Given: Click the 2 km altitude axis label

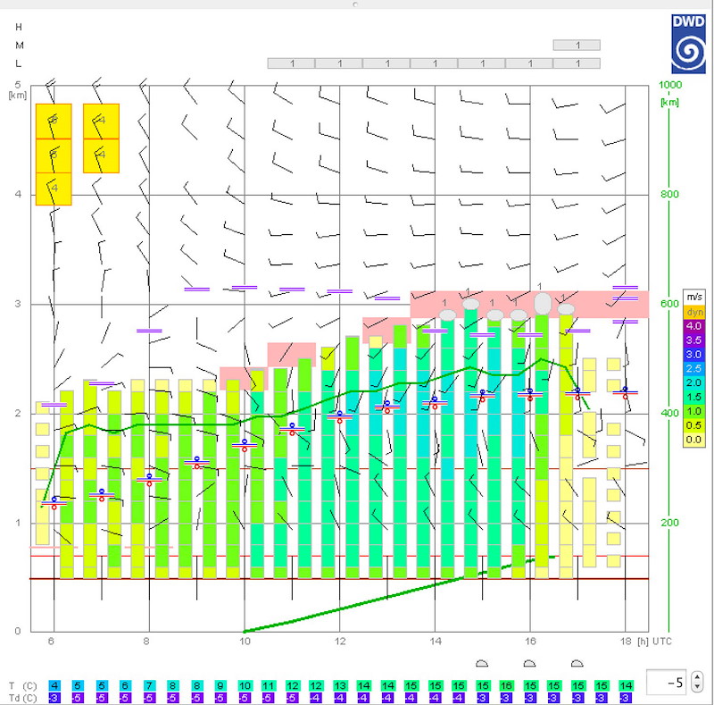Looking at the screenshot, I should pyautogui.click(x=18, y=413).
